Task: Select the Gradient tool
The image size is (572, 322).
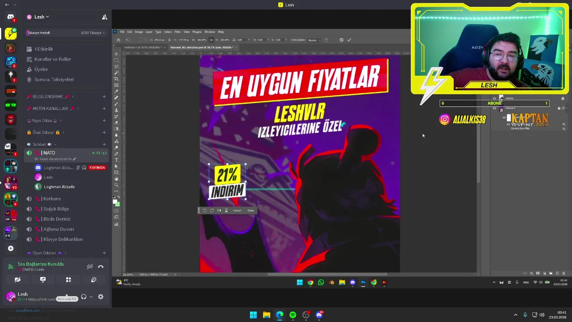Action: click(x=117, y=129)
